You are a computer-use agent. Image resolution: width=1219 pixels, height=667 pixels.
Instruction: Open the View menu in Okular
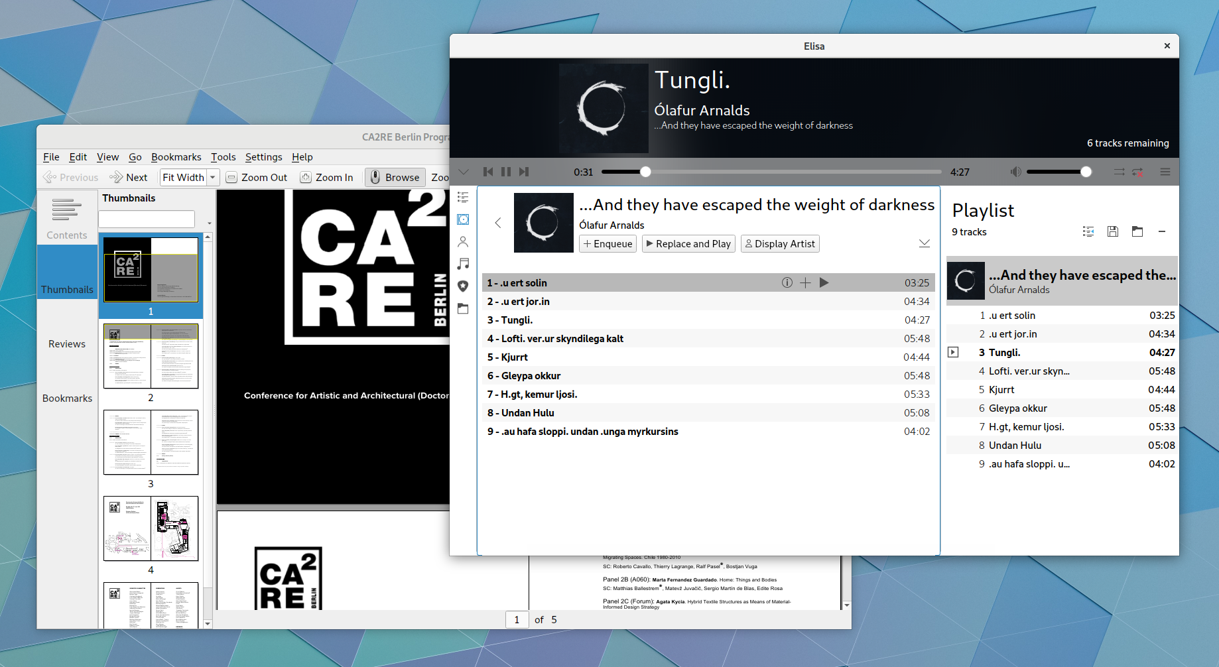107,157
